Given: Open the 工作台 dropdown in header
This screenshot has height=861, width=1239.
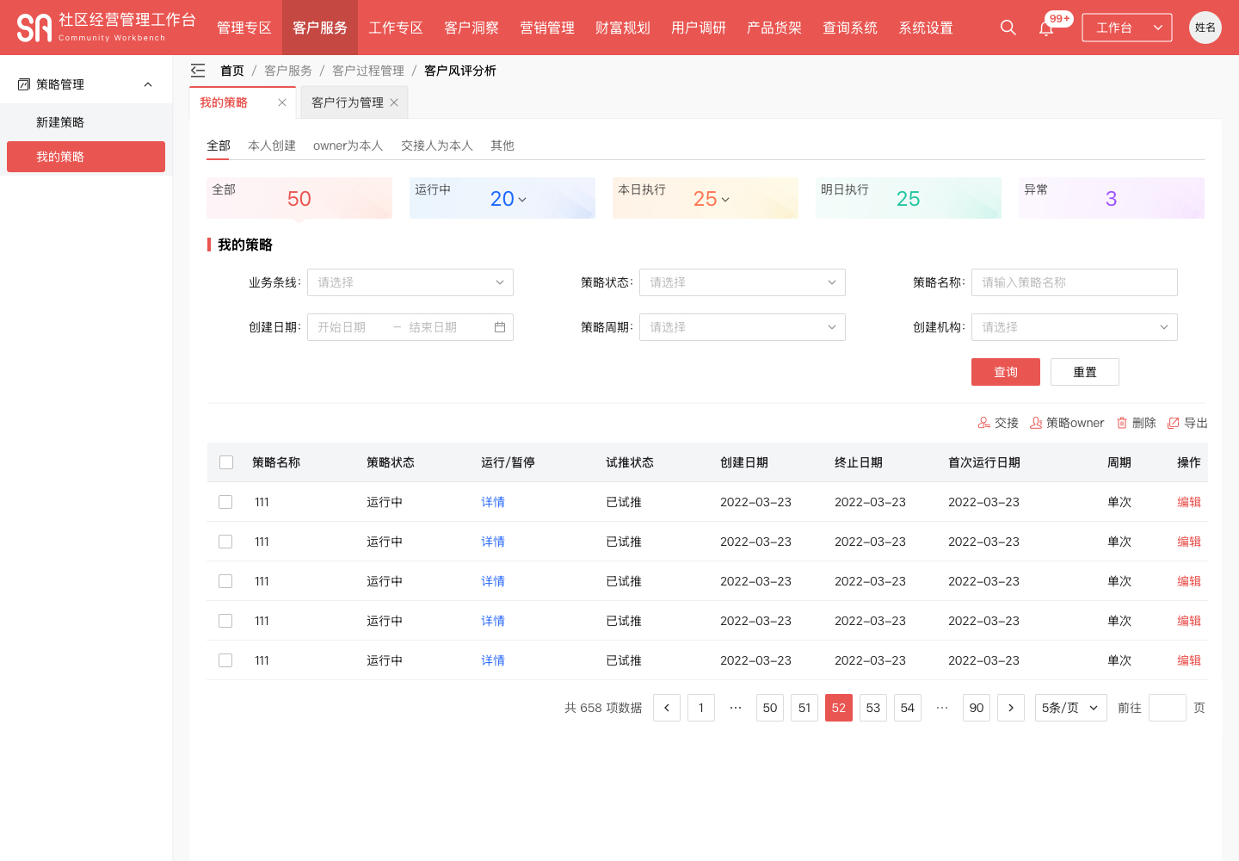Looking at the screenshot, I should 1127,28.
